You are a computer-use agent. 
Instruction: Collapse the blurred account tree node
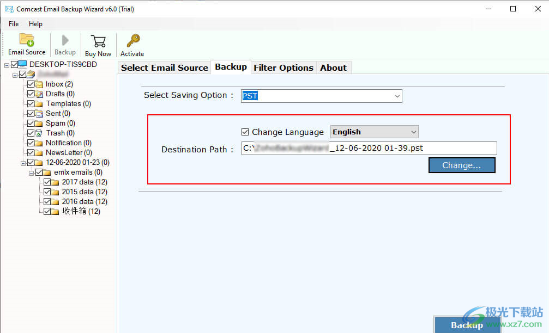(15, 75)
